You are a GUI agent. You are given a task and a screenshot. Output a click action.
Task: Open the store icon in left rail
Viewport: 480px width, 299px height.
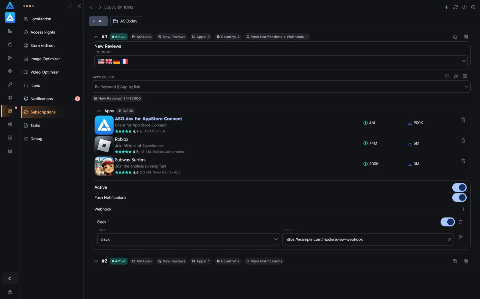click(x=10, y=151)
